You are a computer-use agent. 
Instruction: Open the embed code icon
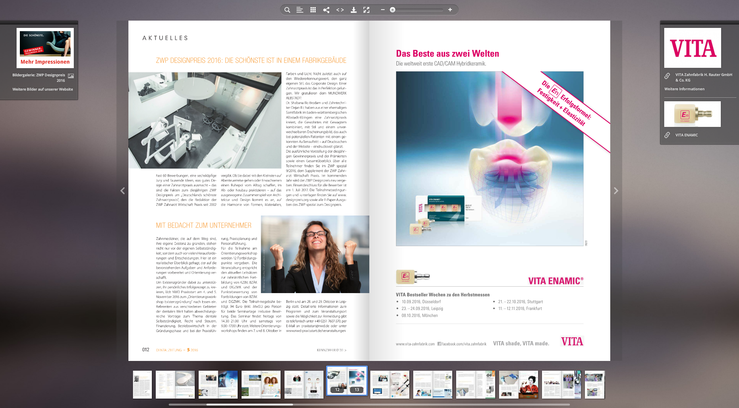tap(340, 10)
